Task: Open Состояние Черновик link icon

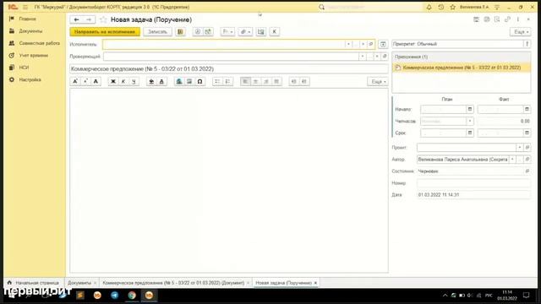Action: [x=527, y=171]
